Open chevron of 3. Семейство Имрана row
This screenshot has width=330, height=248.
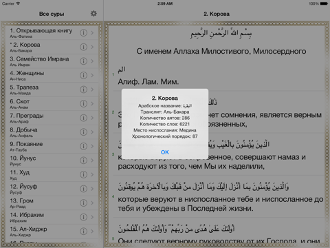pos(92,61)
